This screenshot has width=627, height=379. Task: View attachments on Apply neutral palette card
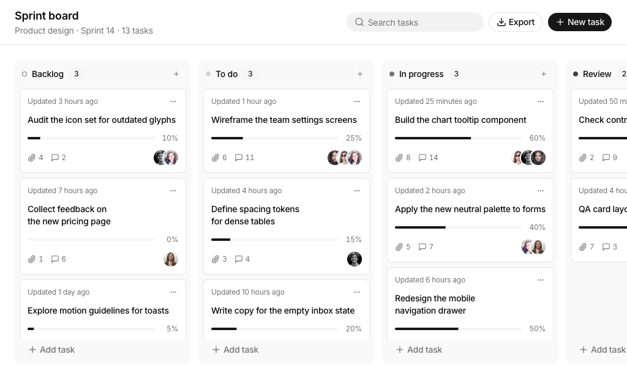tap(403, 247)
